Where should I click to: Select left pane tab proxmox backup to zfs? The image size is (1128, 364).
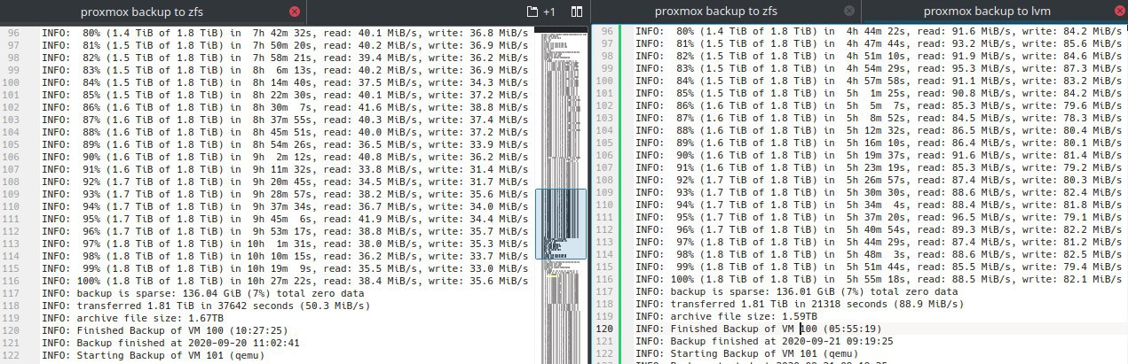tap(143, 12)
